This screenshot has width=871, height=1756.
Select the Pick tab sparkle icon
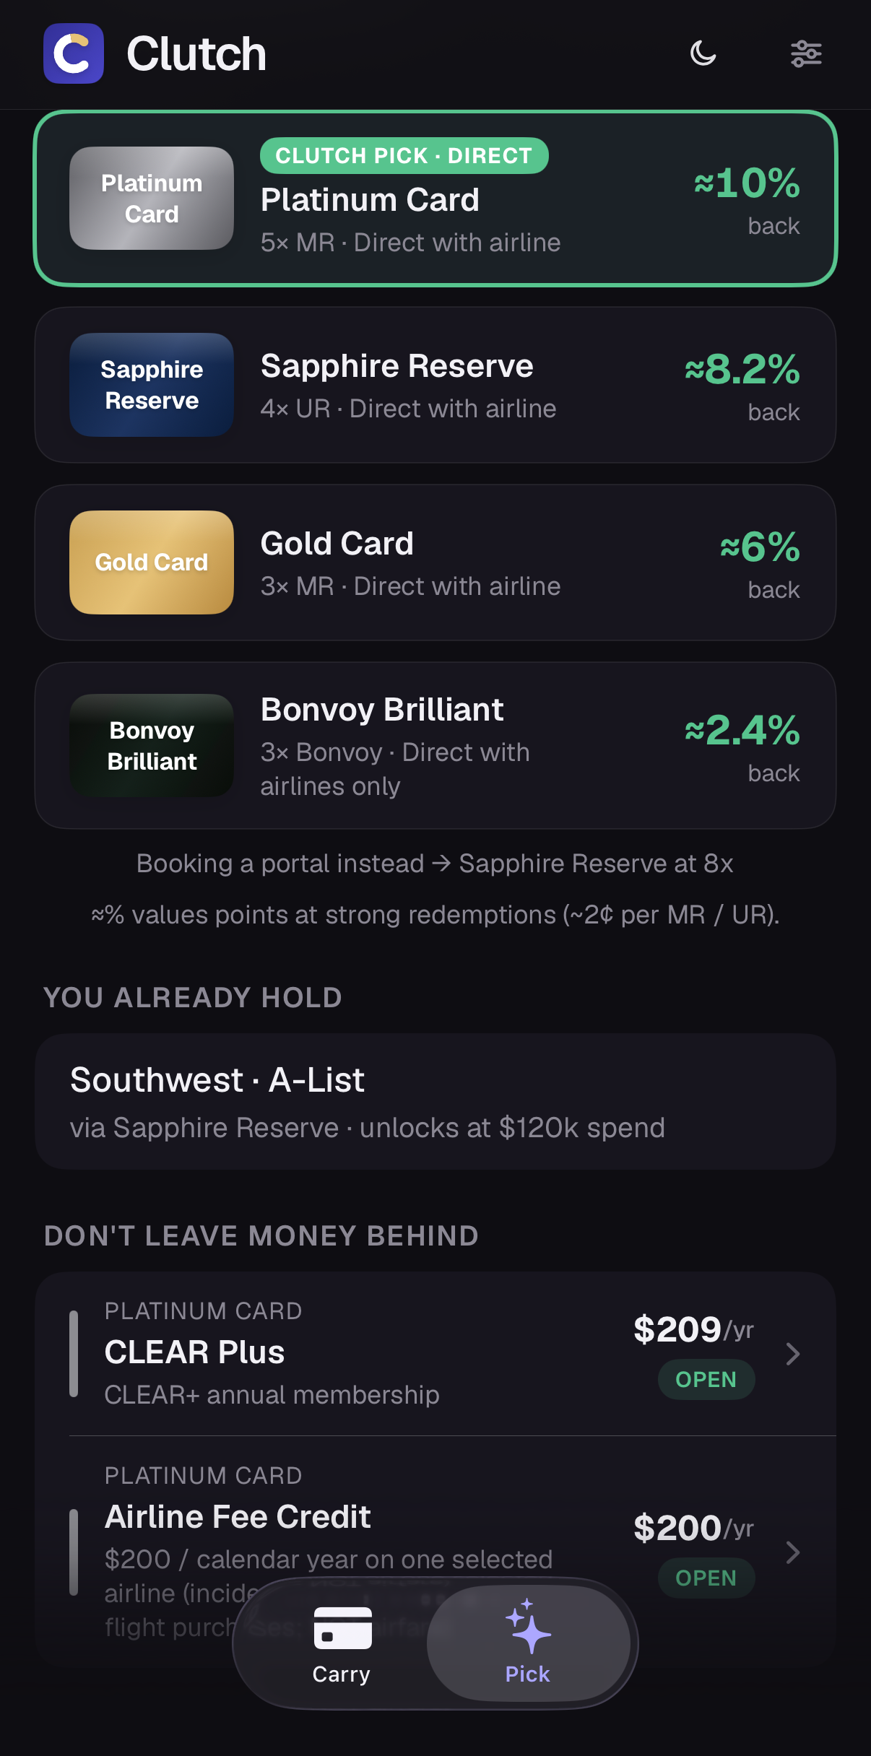tap(528, 1626)
